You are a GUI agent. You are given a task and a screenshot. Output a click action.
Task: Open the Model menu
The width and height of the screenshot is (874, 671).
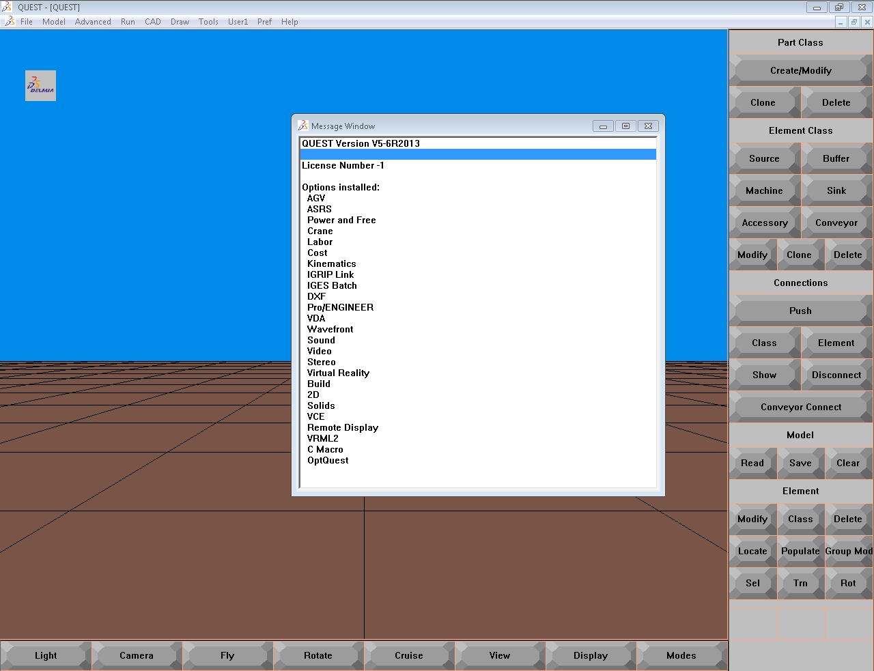click(54, 22)
